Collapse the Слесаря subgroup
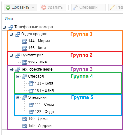Image resolution: width=123 pixels, height=135 pixels. tap(18, 77)
